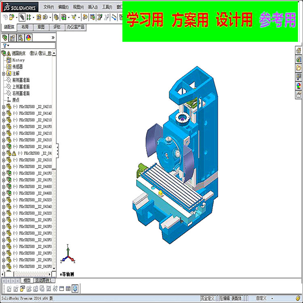Click the Show Hidden Components icon
This screenshot has height=303, width=303.
click(56, 17)
